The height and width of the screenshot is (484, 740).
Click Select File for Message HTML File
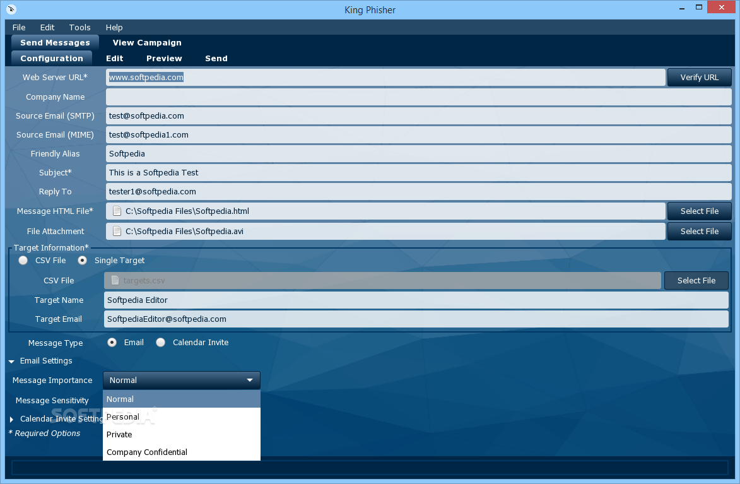point(700,211)
